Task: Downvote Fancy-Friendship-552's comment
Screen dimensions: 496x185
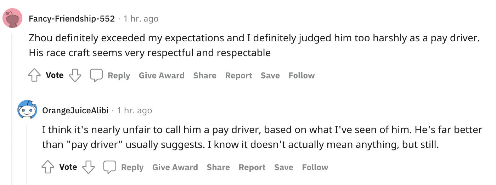Action: (75, 75)
